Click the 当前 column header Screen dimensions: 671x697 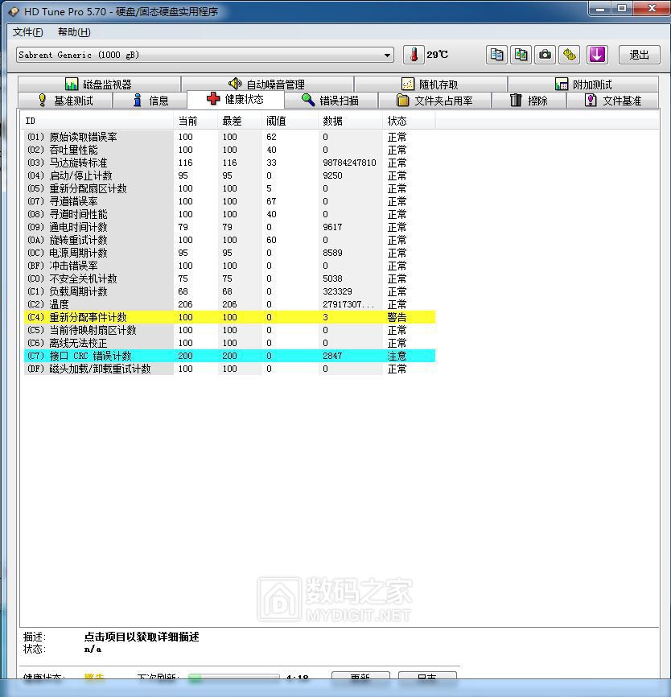[196, 121]
